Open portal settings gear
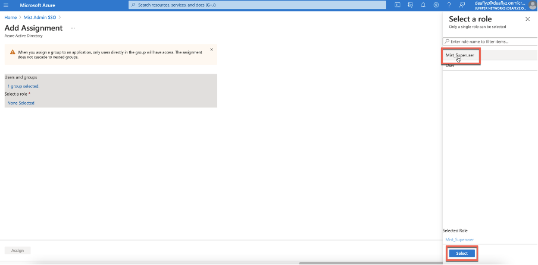Viewport: 538px width, 265px height. coord(436,5)
